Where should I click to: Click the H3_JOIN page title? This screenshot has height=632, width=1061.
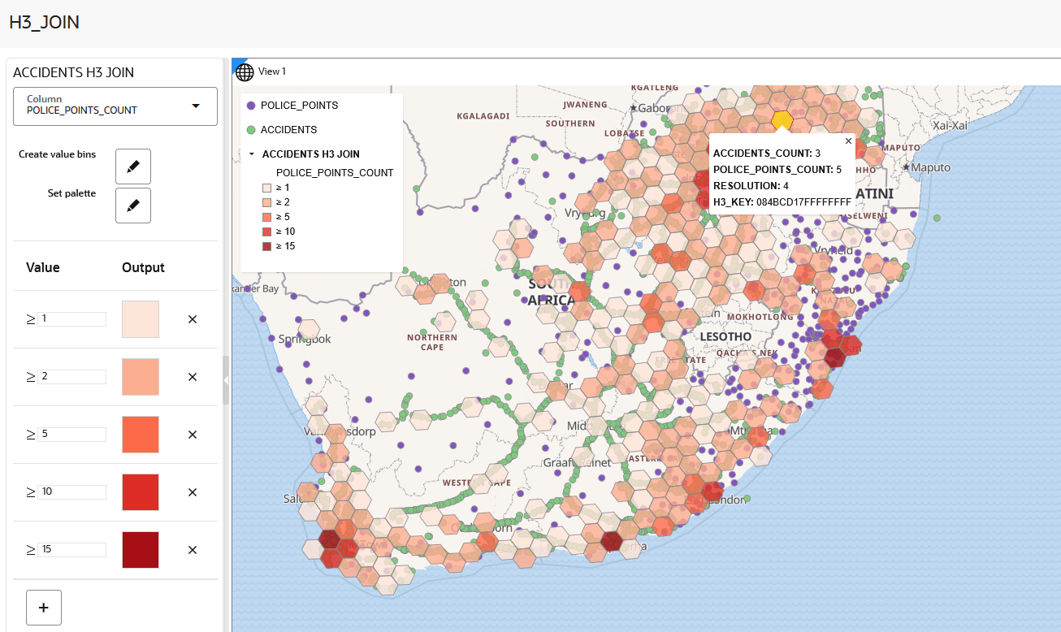pyautogui.click(x=45, y=22)
